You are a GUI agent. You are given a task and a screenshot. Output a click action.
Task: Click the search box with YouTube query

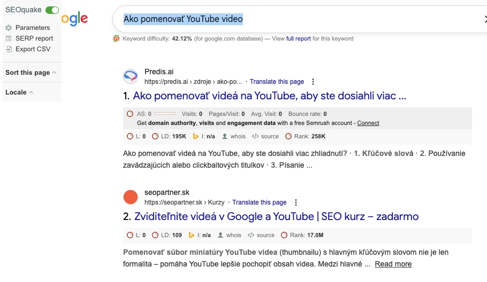(x=294, y=19)
